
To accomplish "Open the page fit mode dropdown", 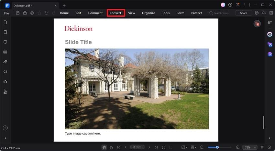I will (184, 147).
